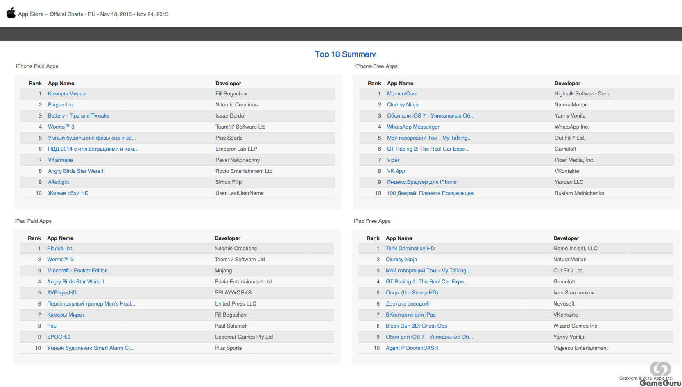This screenshot has height=387, width=682.
Task: Open Мой говорящий Том in iPad Free Apps
Action: pyautogui.click(x=428, y=271)
